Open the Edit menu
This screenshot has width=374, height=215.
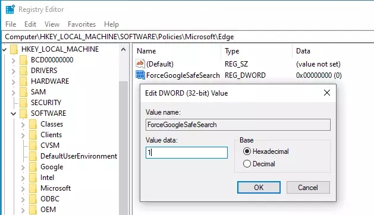pos(30,24)
